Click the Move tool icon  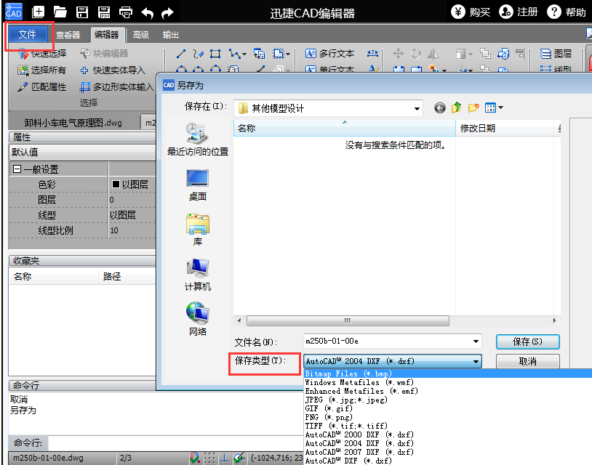click(x=398, y=54)
